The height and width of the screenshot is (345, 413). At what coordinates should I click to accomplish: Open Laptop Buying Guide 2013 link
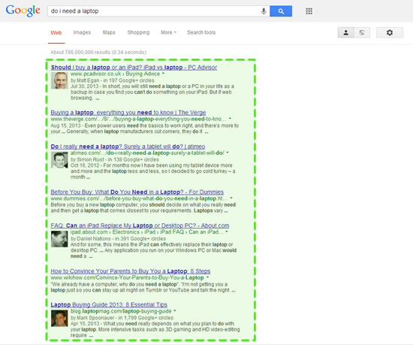109,304
